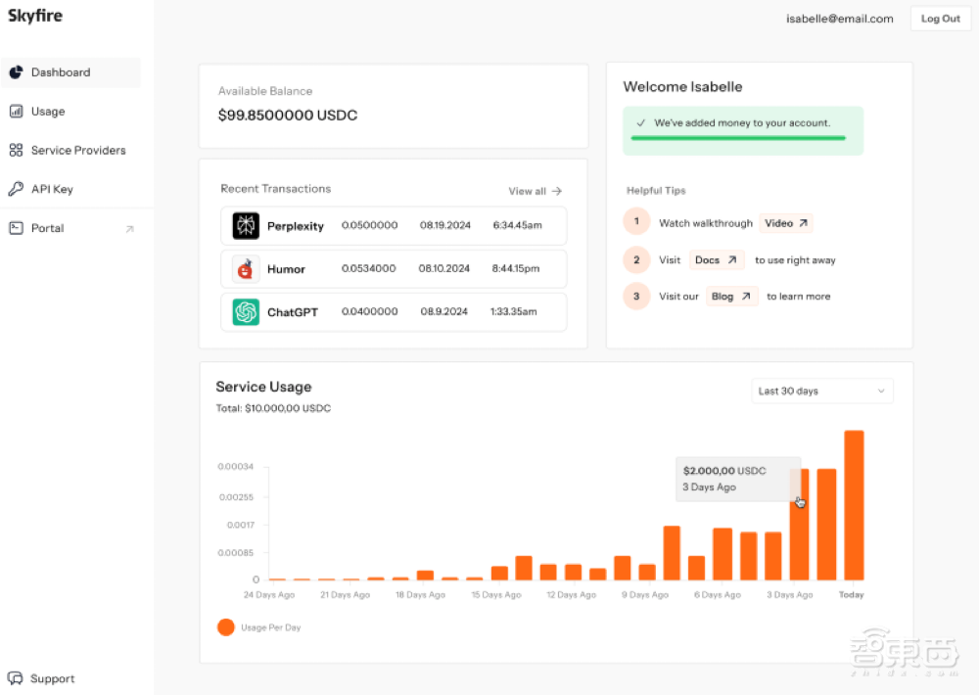
Task: Click the Service Providers grid icon
Action: (16, 151)
